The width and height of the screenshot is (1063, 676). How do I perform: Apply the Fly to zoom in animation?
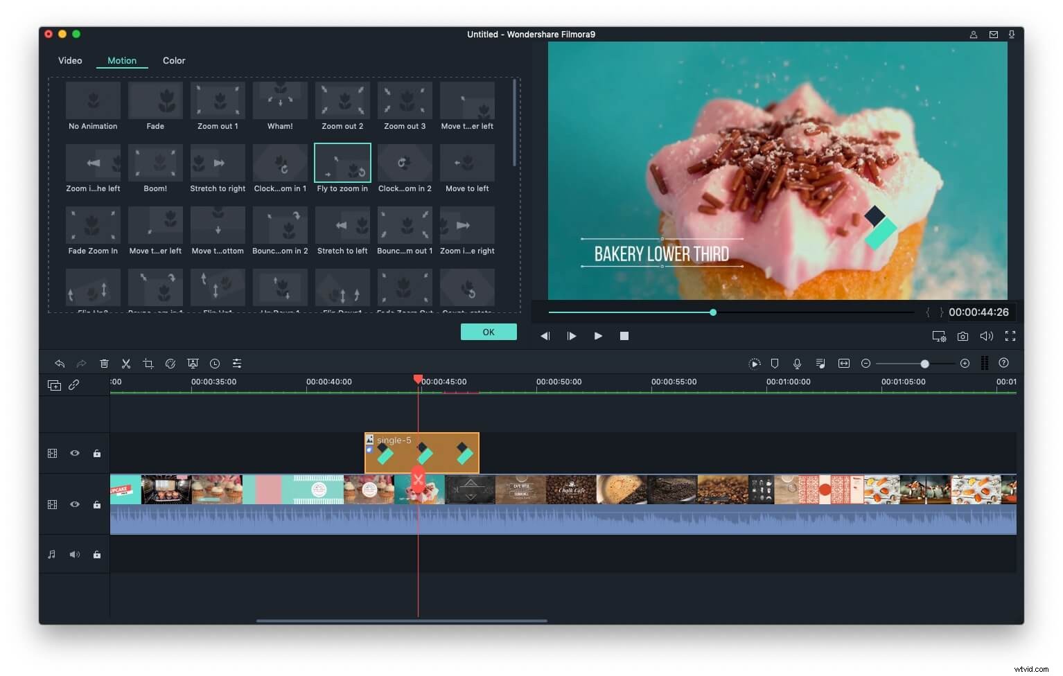click(342, 163)
